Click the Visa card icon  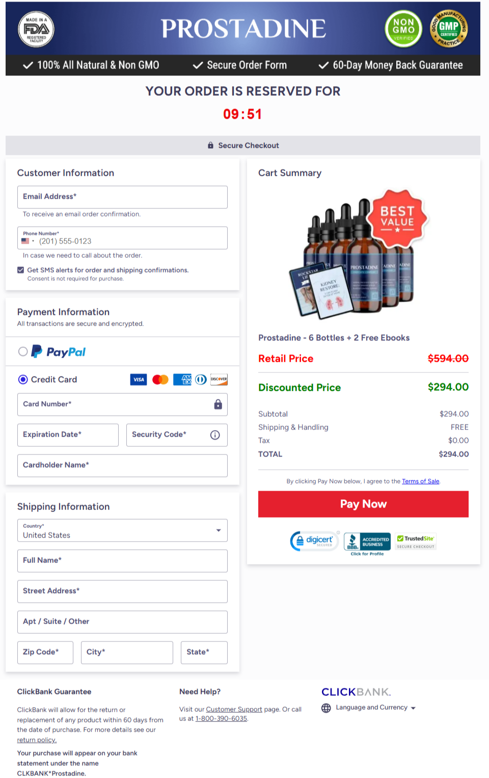click(138, 379)
